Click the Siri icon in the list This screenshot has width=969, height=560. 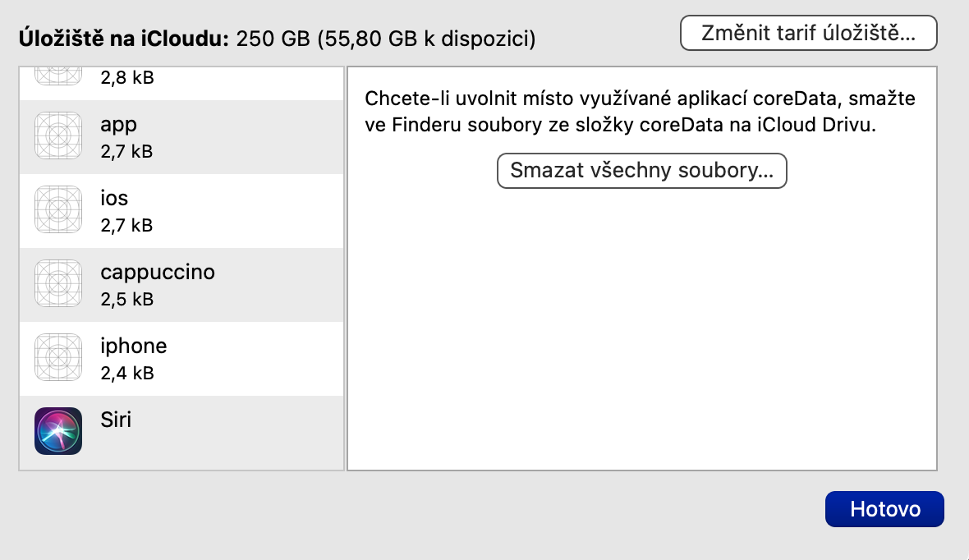58,431
